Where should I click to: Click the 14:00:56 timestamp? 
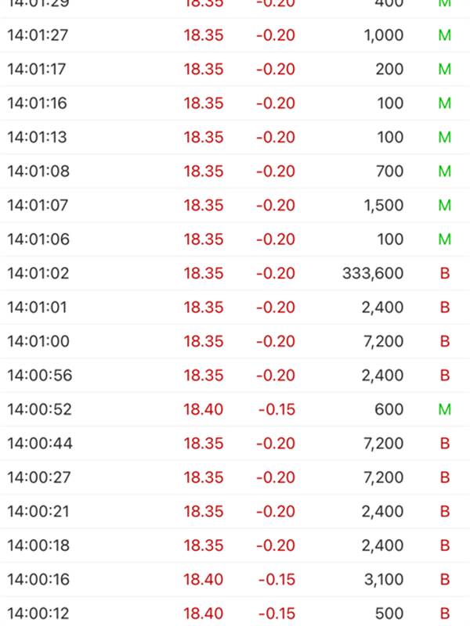pos(39,376)
